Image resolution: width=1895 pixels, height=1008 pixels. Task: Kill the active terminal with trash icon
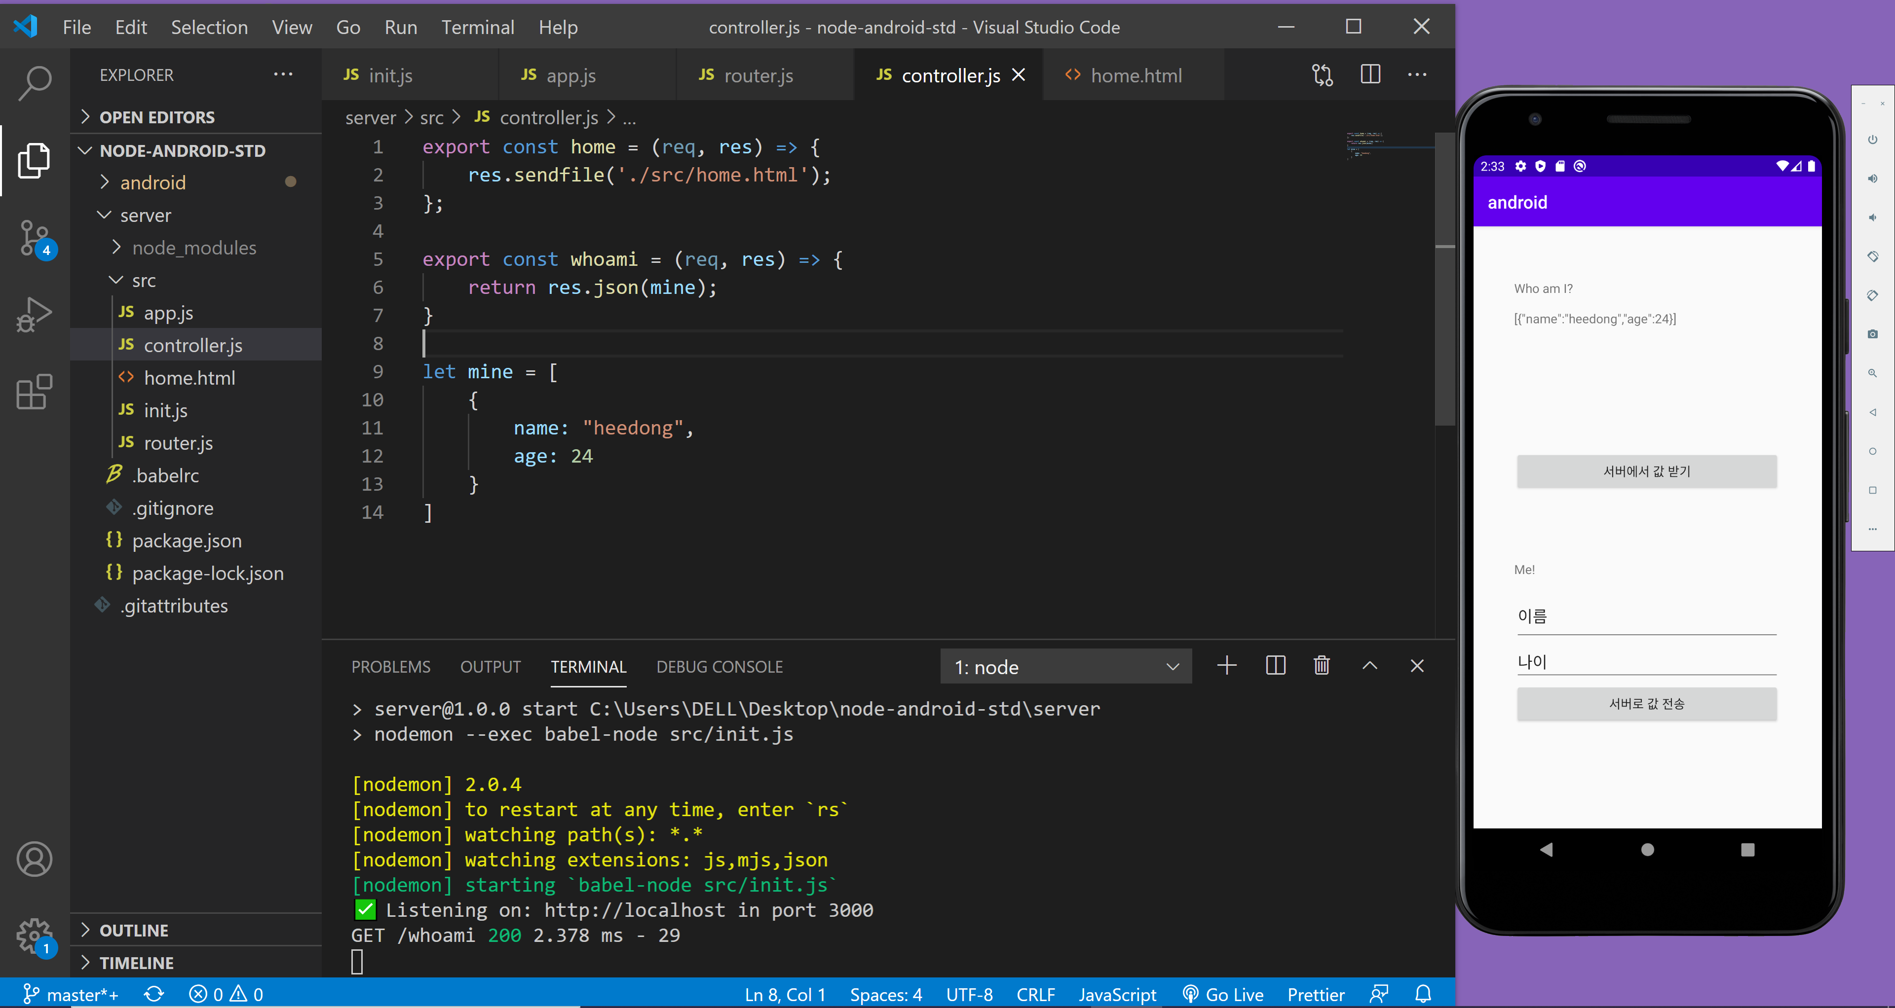click(x=1321, y=665)
